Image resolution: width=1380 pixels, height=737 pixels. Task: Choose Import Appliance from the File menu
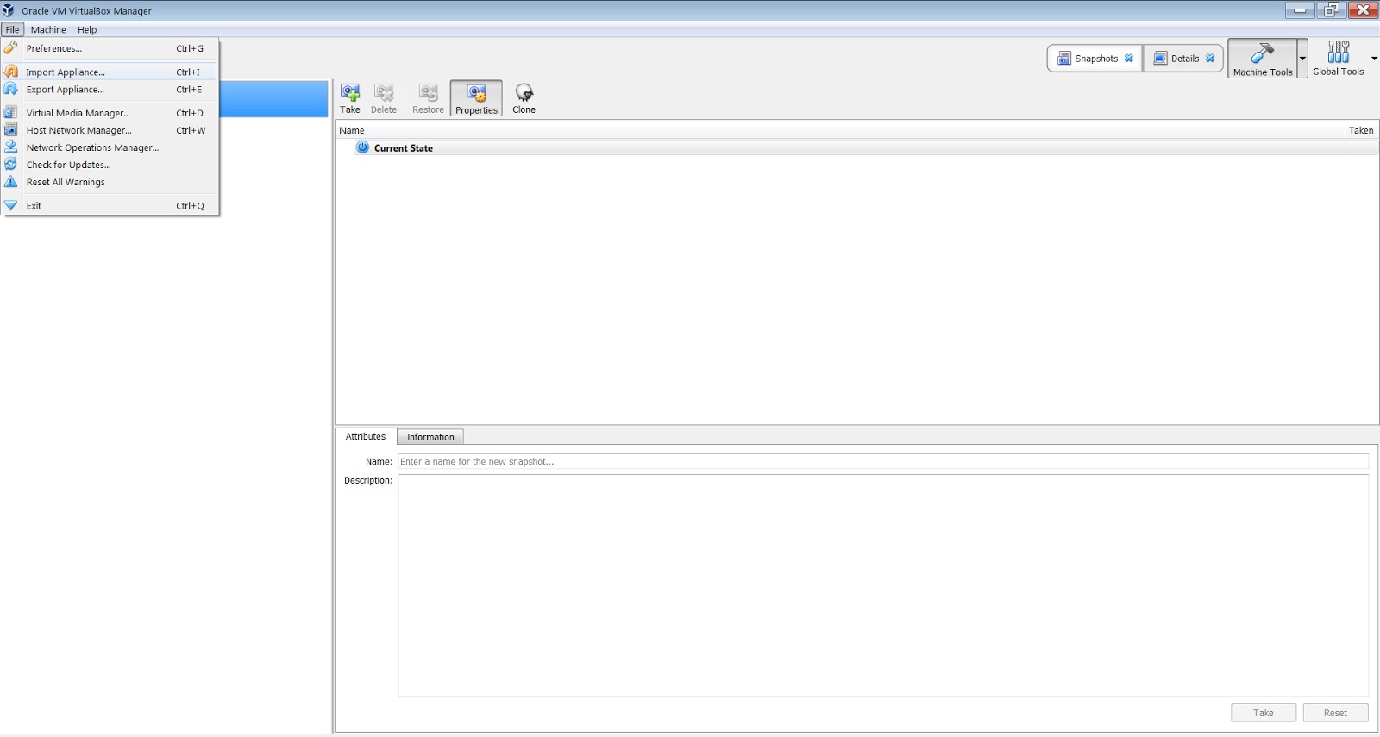[x=66, y=72]
